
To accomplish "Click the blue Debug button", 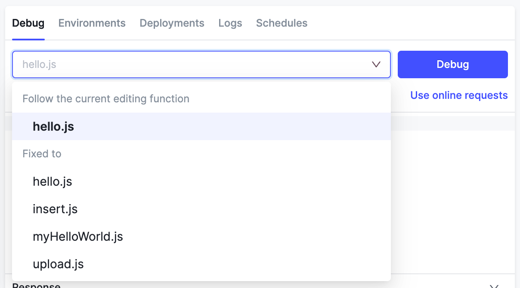I will [453, 64].
